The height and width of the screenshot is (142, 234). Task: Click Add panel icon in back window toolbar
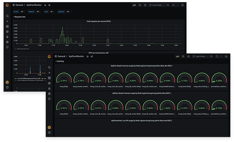coord(134,5)
